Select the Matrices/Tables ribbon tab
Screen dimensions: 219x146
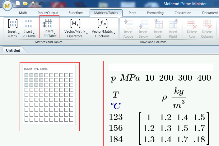[x=106, y=13]
